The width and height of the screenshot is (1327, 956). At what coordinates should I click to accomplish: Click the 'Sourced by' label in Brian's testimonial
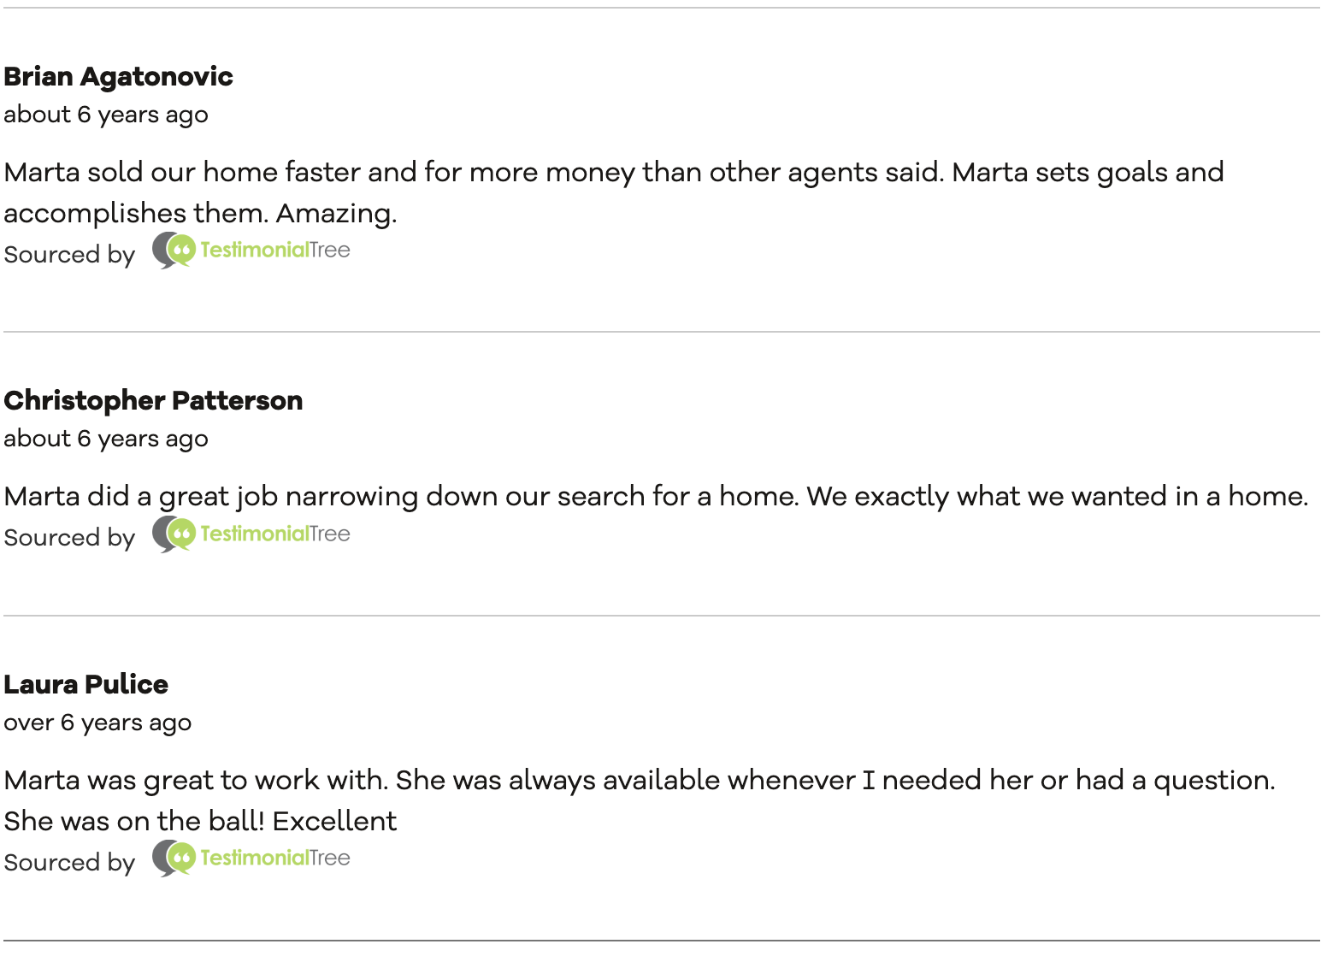coord(69,254)
